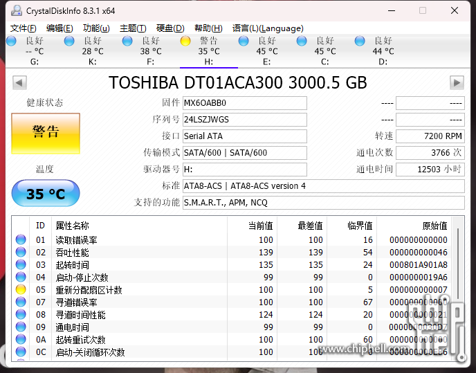The width and height of the screenshot is (476, 373).
Task: Click the yellow 警告 health status button
Action: point(46,134)
